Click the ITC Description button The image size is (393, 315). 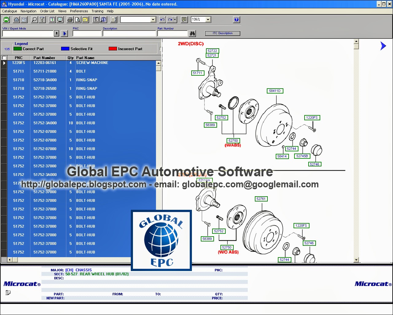tap(222, 33)
